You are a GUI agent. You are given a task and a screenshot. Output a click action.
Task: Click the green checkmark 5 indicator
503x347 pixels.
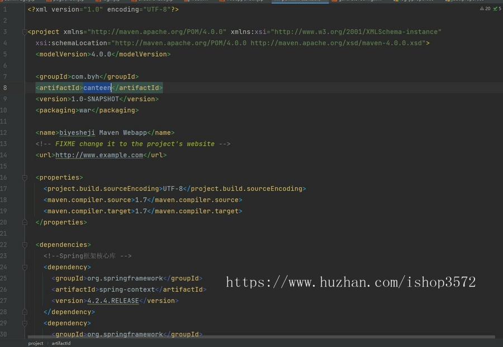pos(497,8)
